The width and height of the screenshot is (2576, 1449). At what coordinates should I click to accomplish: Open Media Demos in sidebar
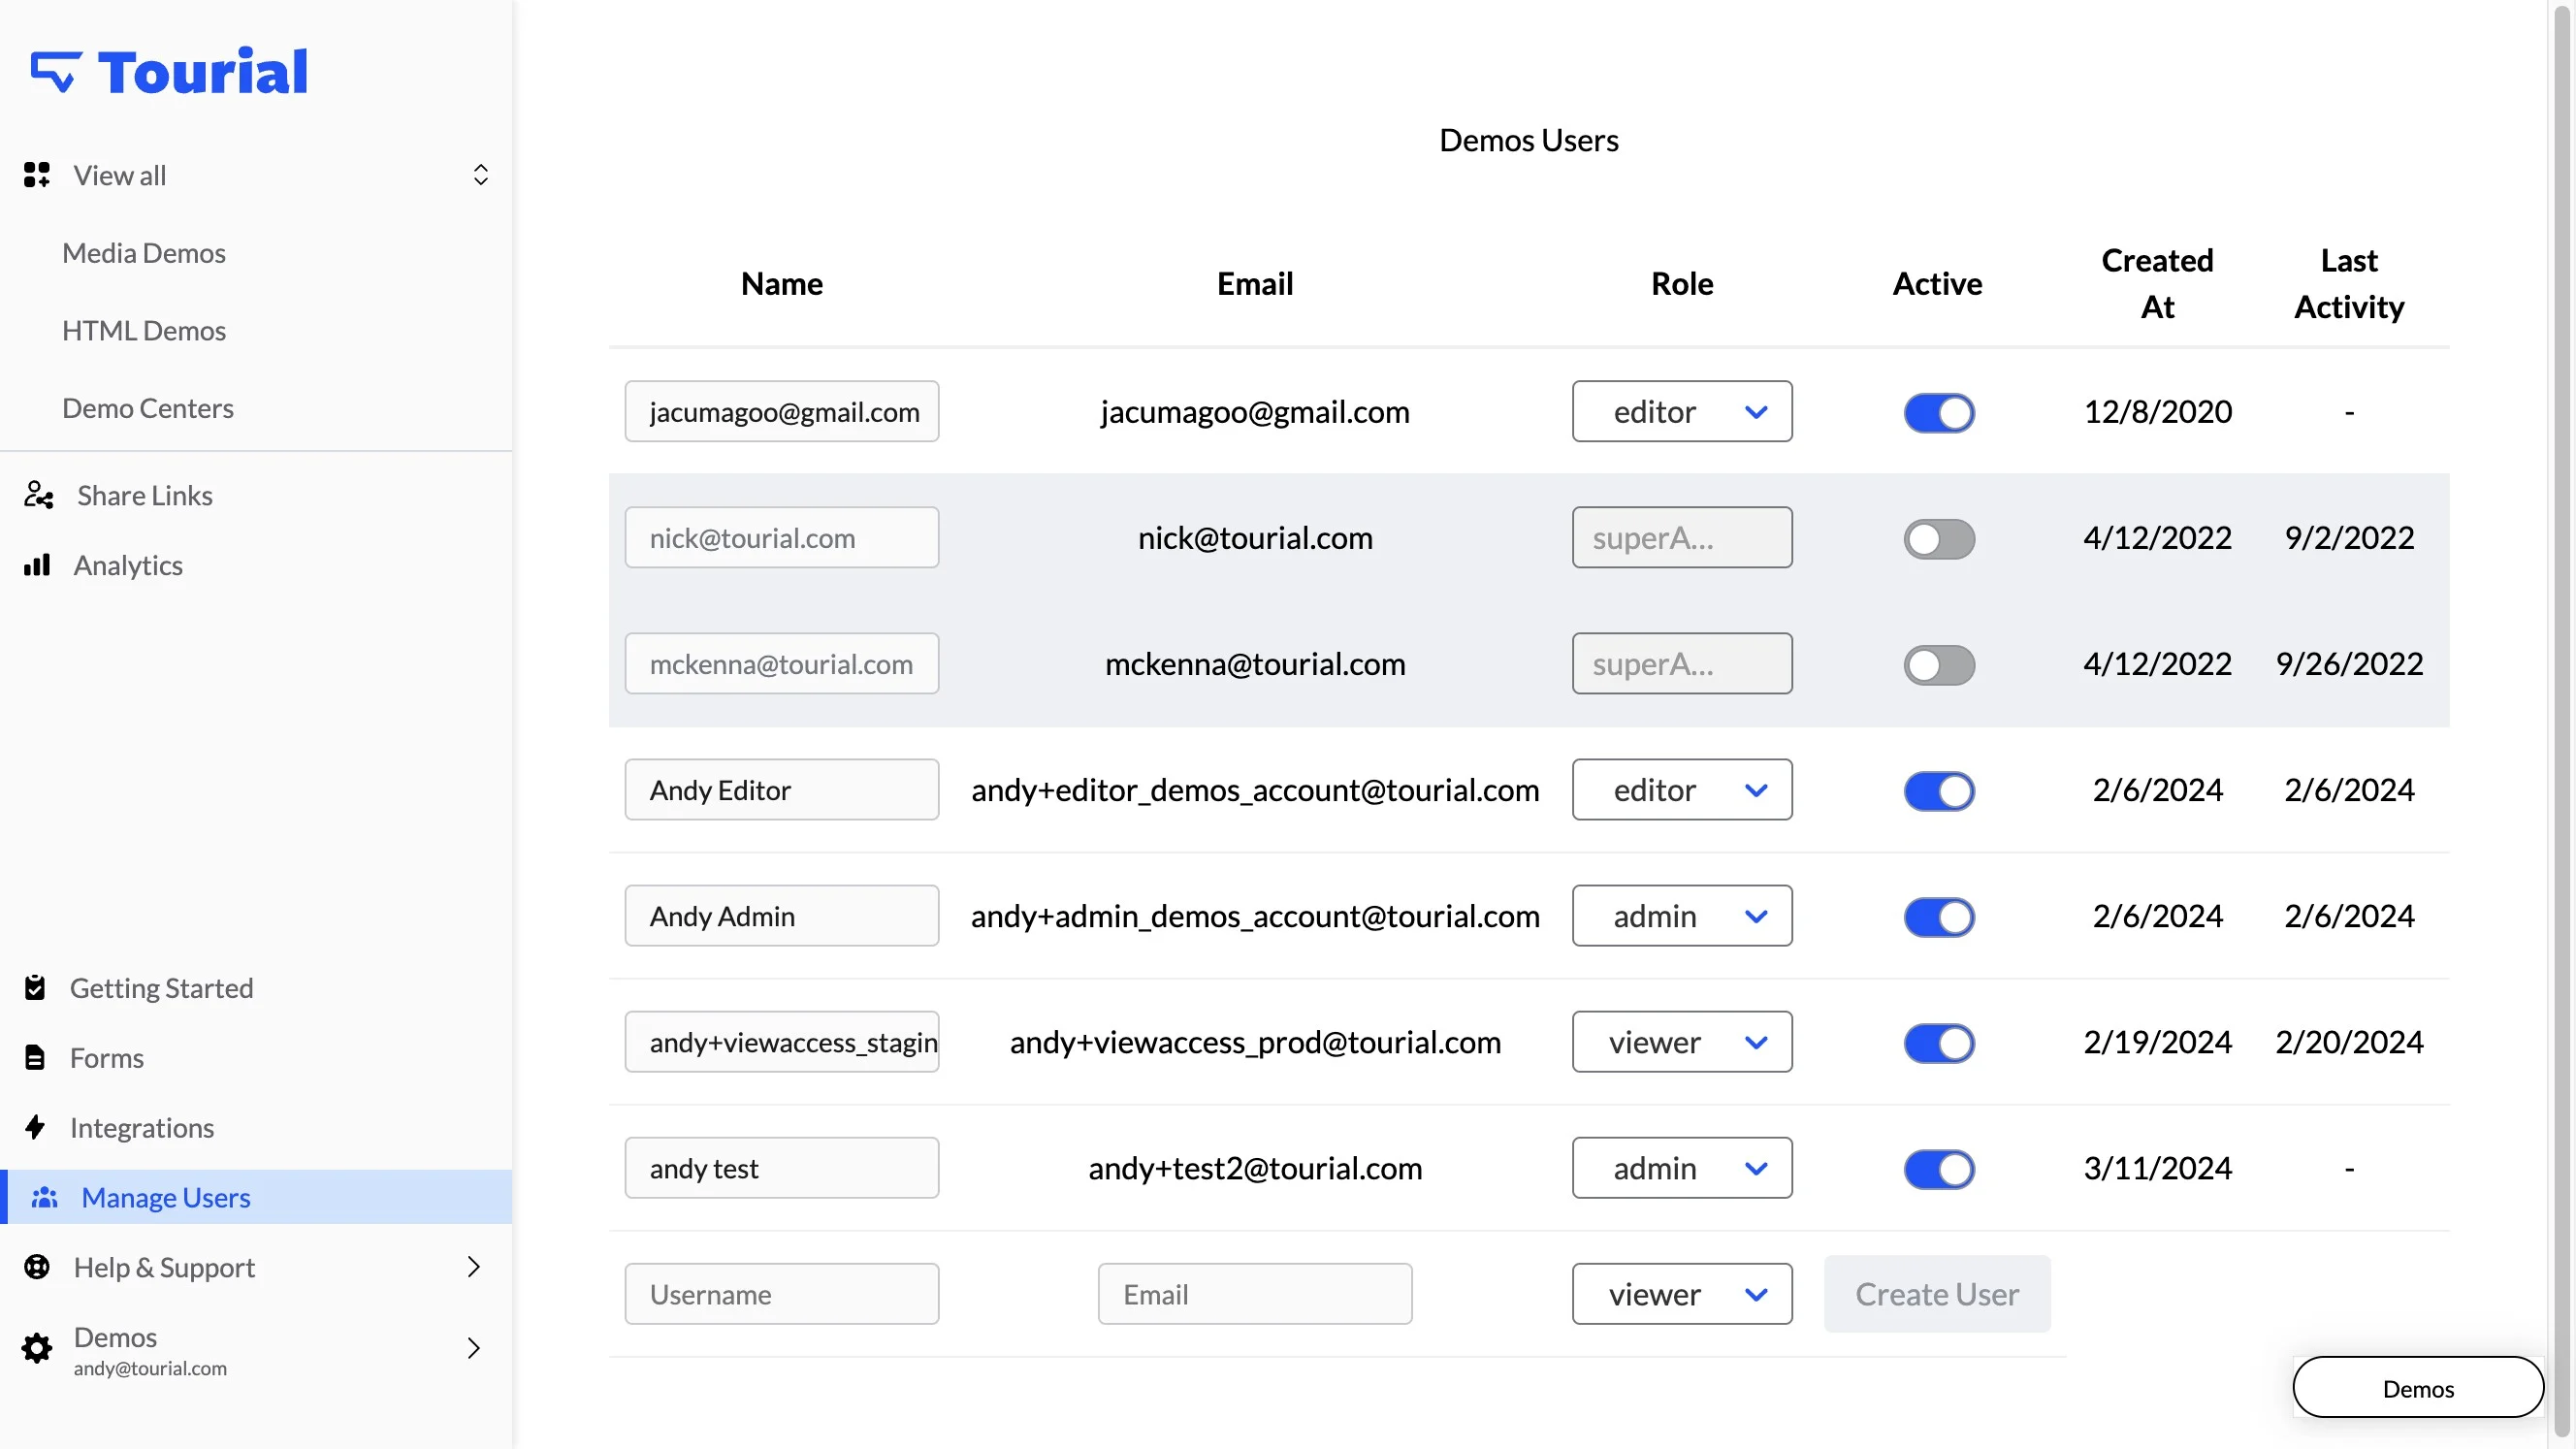click(144, 252)
